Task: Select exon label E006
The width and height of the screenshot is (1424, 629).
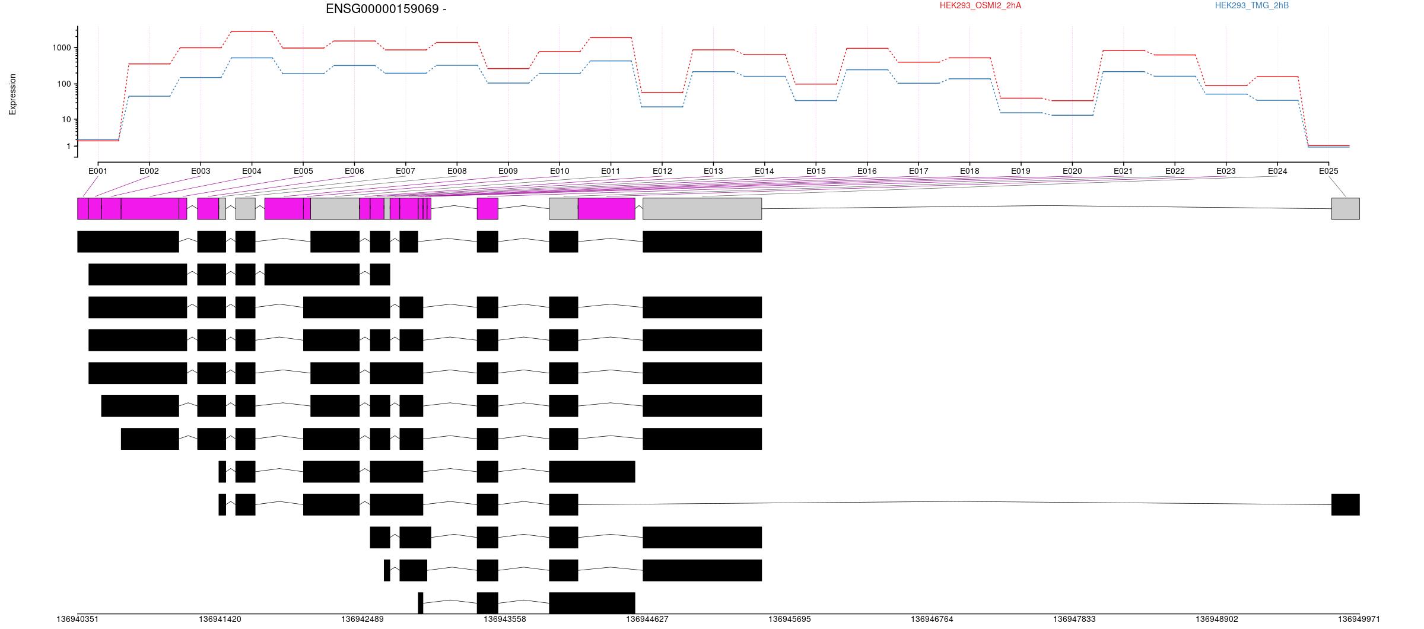Action: pyautogui.click(x=354, y=171)
